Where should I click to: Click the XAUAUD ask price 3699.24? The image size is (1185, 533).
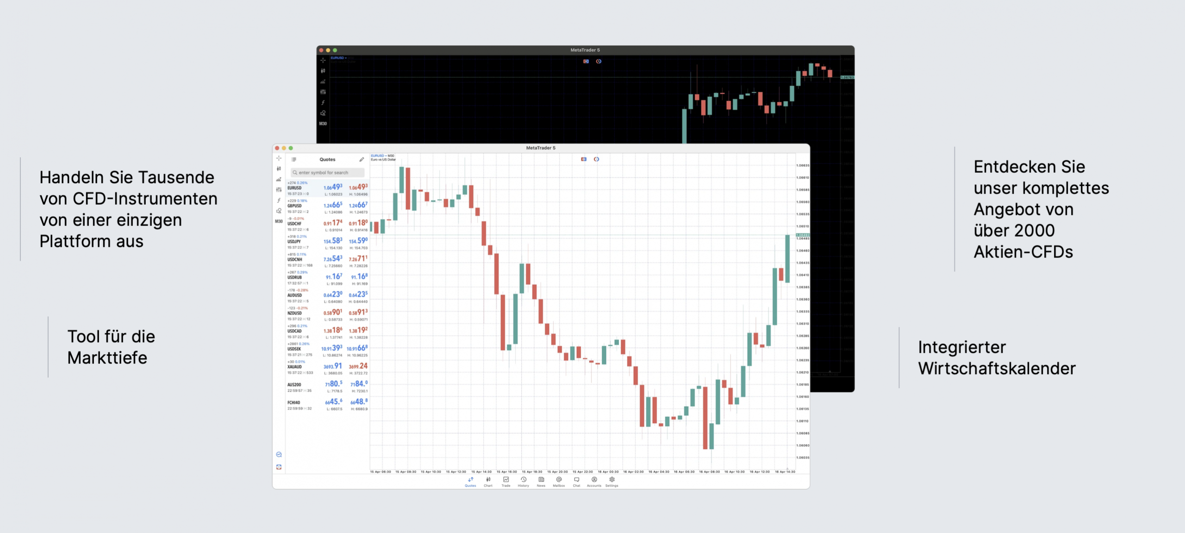(358, 366)
